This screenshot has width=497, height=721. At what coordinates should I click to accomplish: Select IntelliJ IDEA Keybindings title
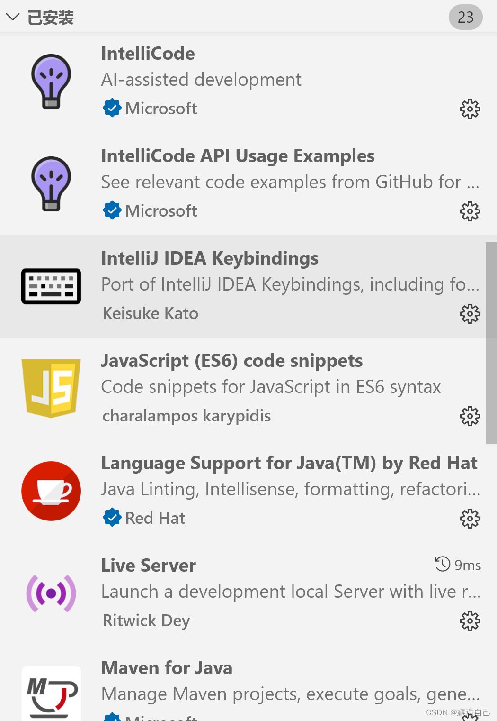[210, 258]
